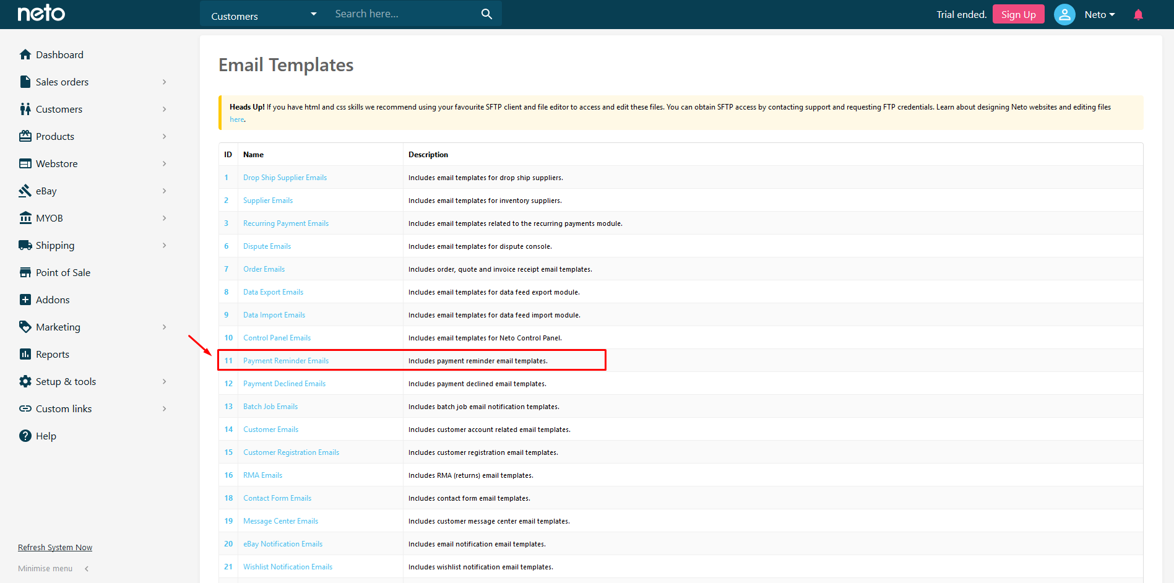Expand the Setup & tools chevron
The width and height of the screenshot is (1174, 583).
[164, 381]
